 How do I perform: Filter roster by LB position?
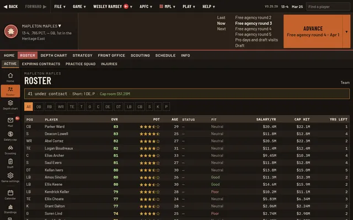(129, 107)
